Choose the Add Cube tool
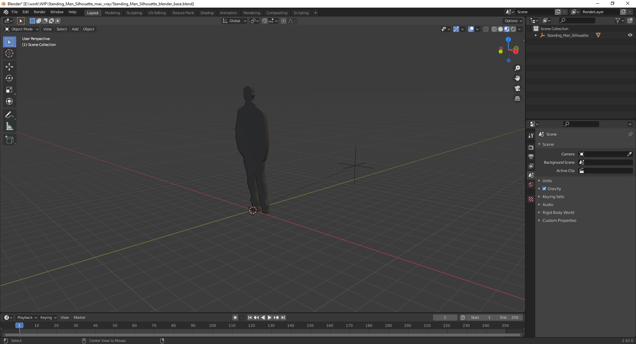The image size is (636, 344). tap(9, 140)
